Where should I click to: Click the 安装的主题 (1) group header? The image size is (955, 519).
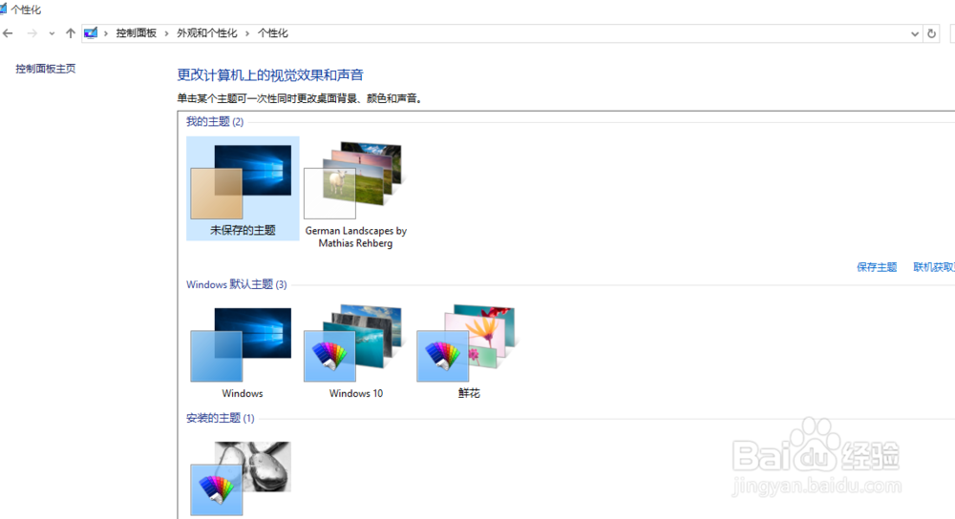[x=220, y=418]
